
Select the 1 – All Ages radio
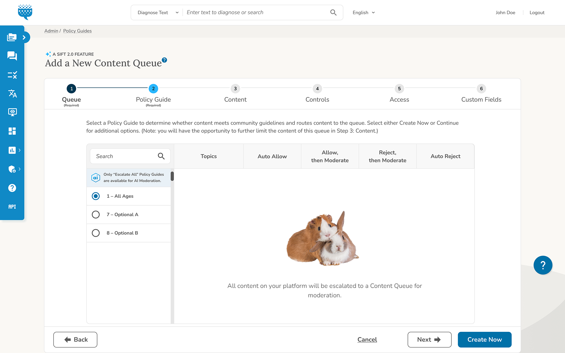(96, 196)
